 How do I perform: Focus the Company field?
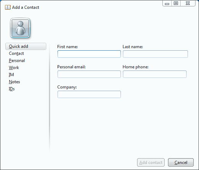point(89,95)
